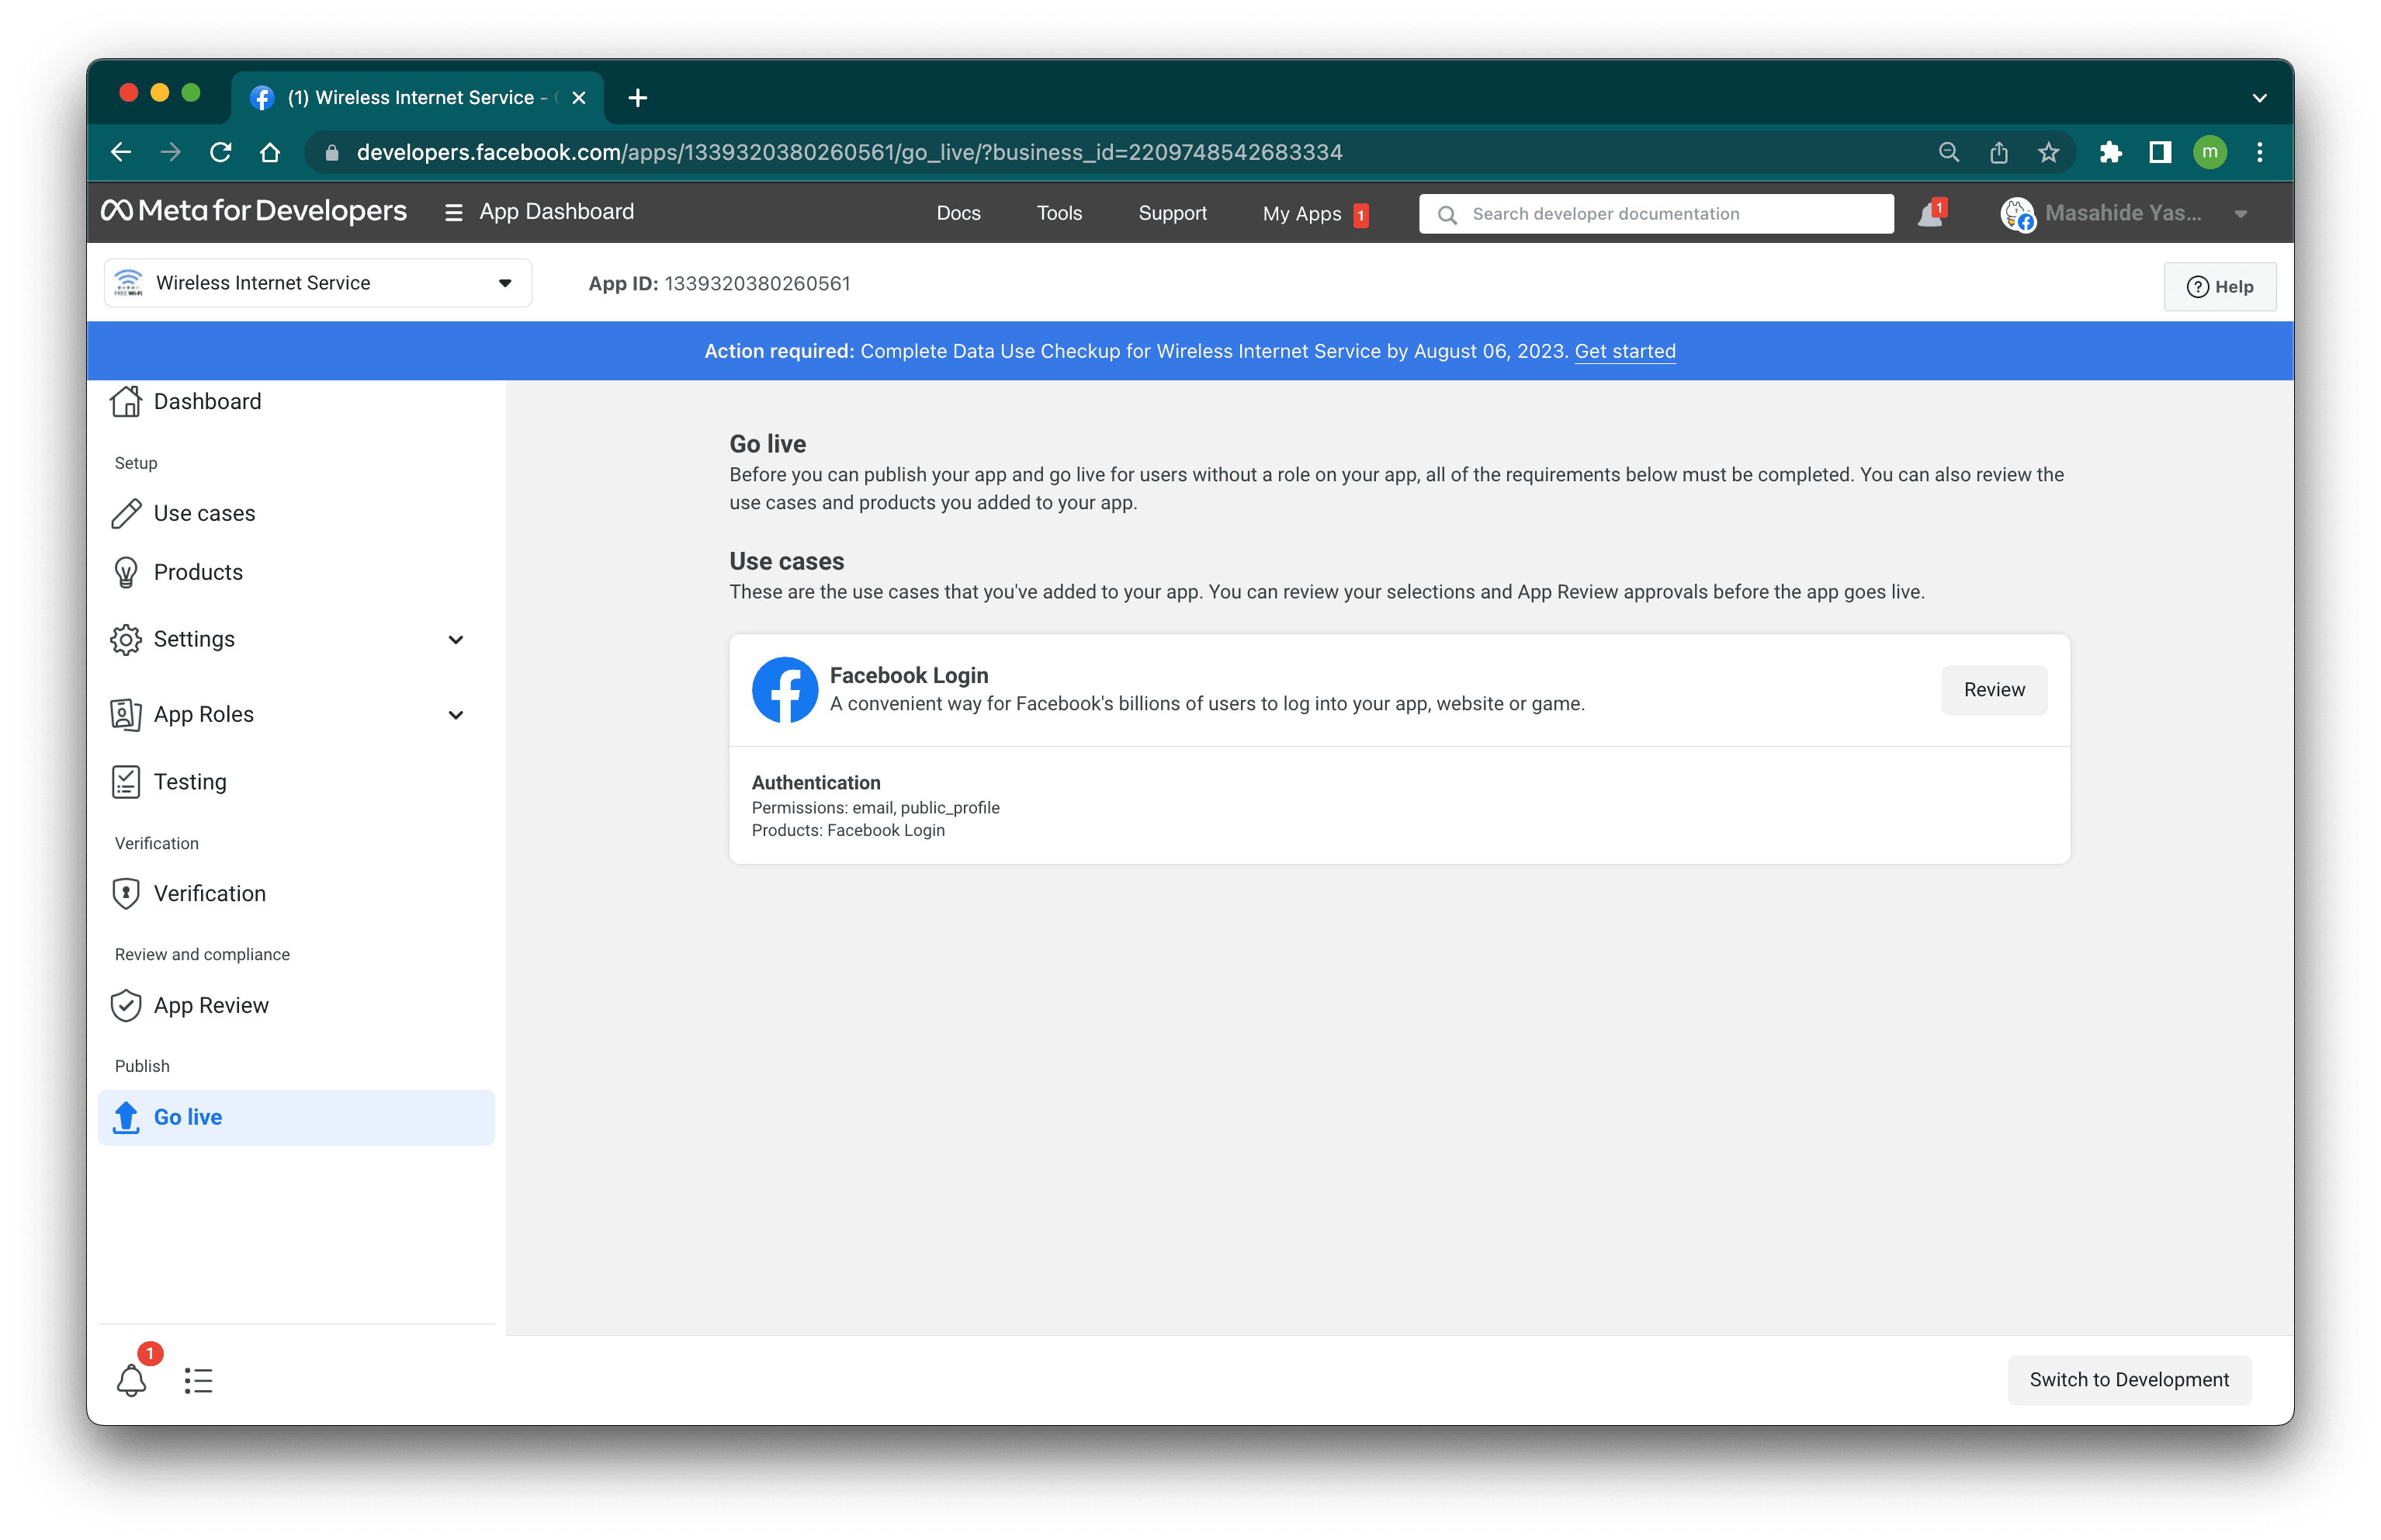Click the address bar URL
Image resolution: width=2381 pixels, height=1540 pixels.
(849, 152)
